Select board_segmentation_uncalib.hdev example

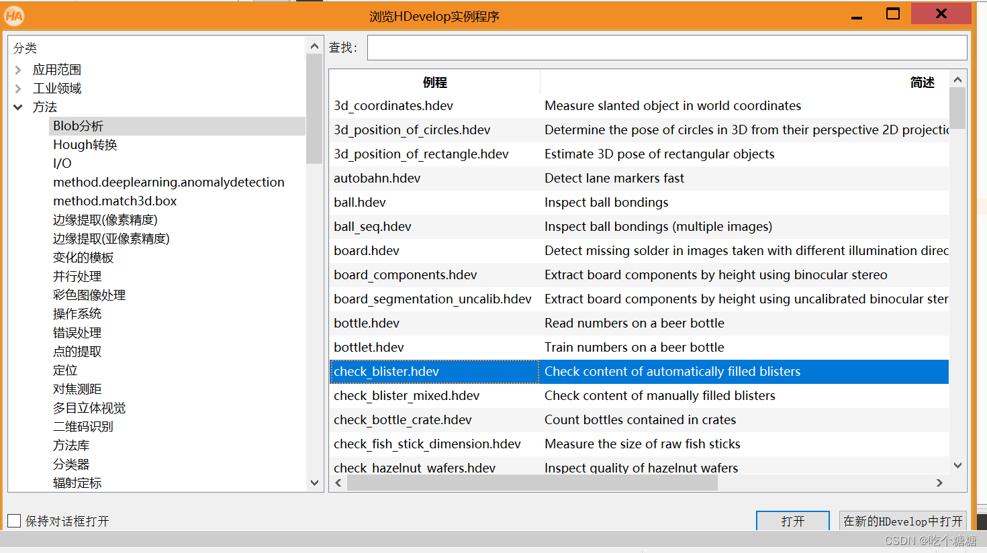point(433,299)
